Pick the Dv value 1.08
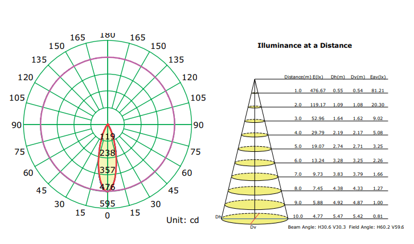414x244 pixels. coord(358,105)
